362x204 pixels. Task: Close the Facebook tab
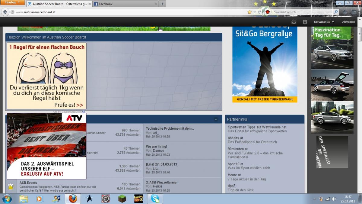[x=156, y=4]
